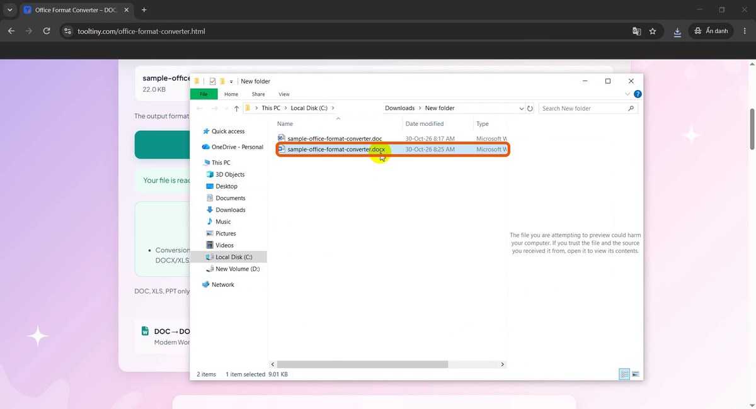Go up one folder level in Explorer
This screenshot has width=756, height=409.
point(236,108)
